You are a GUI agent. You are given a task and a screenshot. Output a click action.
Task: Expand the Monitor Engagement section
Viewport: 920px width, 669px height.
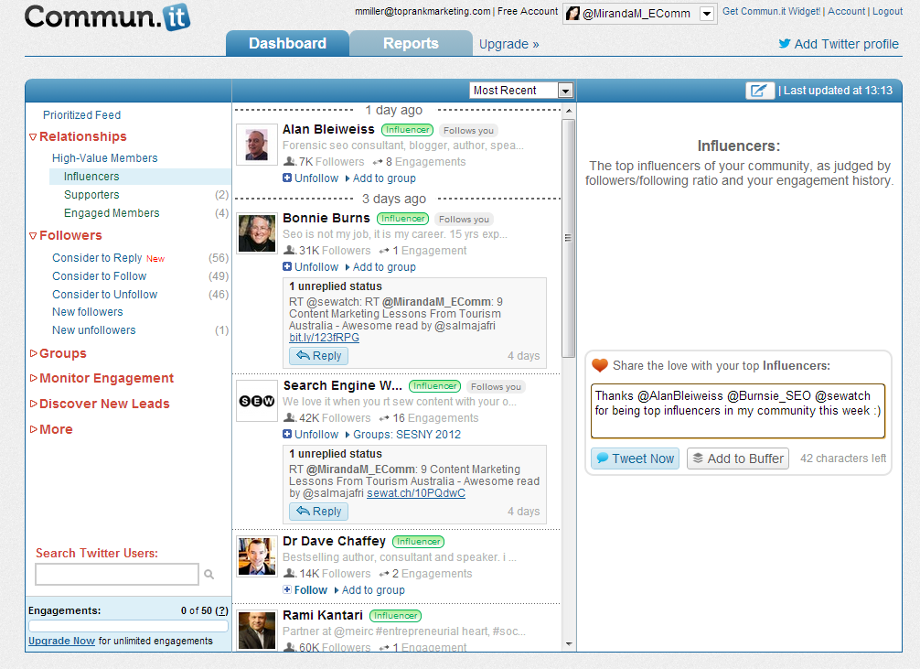click(102, 378)
